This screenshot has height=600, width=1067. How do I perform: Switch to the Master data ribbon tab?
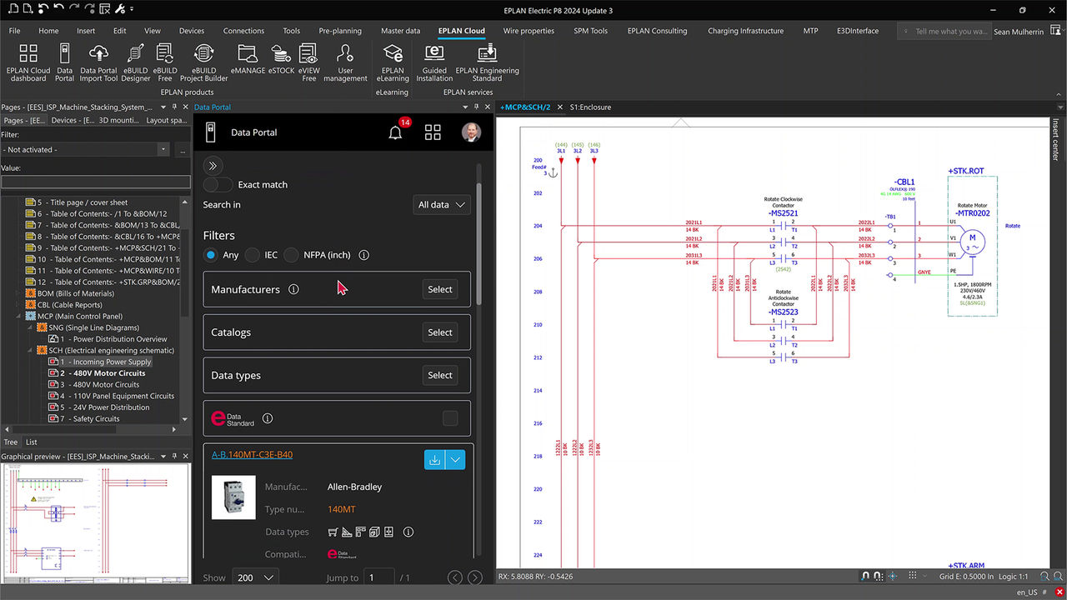coord(400,31)
